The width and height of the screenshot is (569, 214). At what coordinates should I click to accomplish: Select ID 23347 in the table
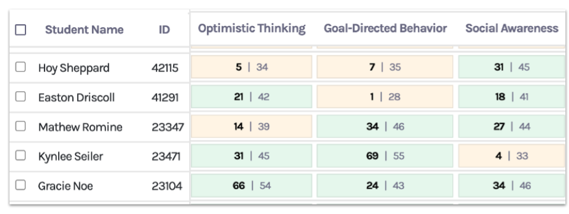(168, 127)
